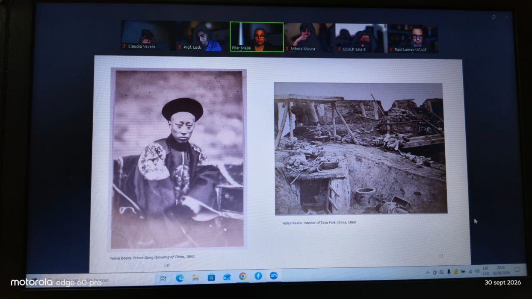
Task: Check battery status in system tray
Action: 463,271
